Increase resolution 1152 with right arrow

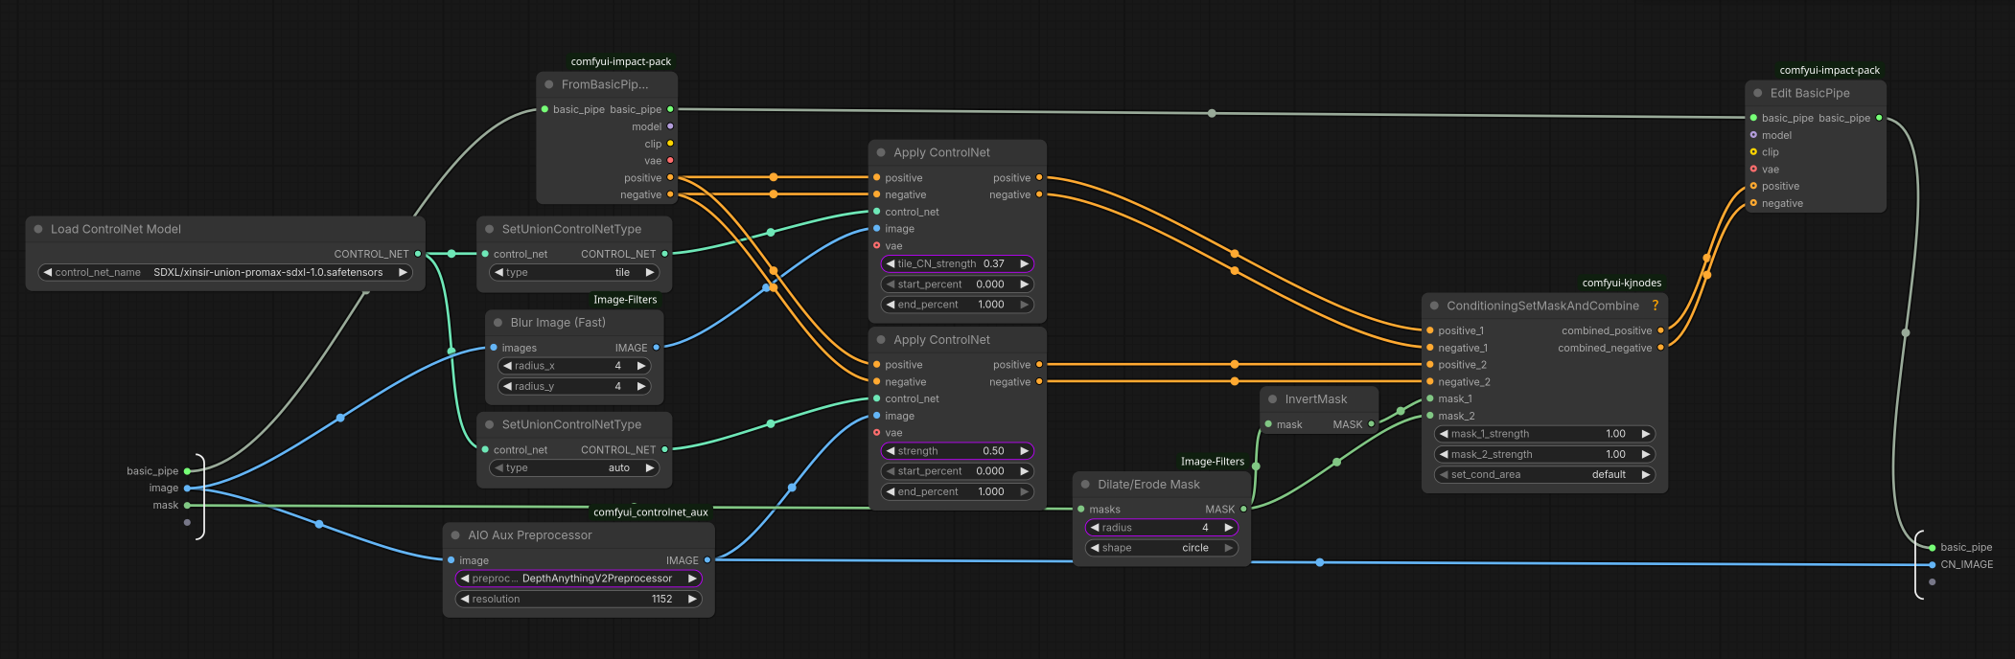point(692,599)
